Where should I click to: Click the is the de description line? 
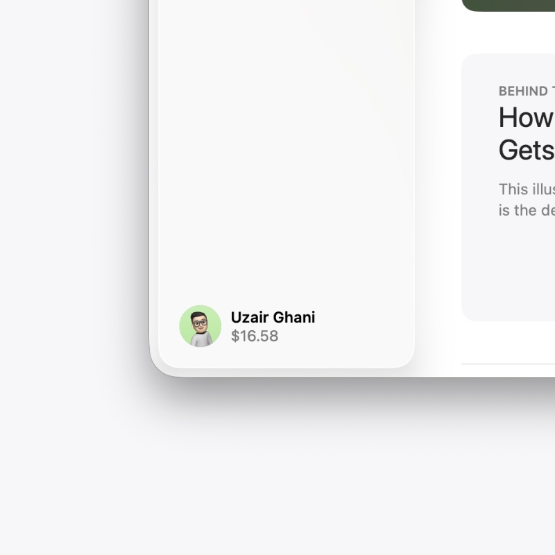[x=527, y=210]
